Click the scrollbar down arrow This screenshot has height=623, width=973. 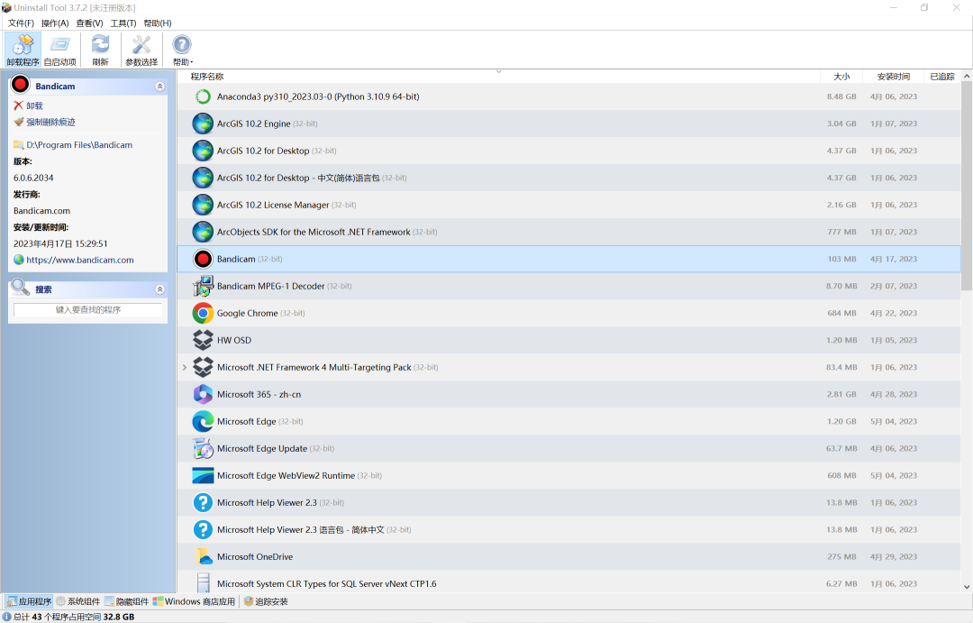point(967,586)
